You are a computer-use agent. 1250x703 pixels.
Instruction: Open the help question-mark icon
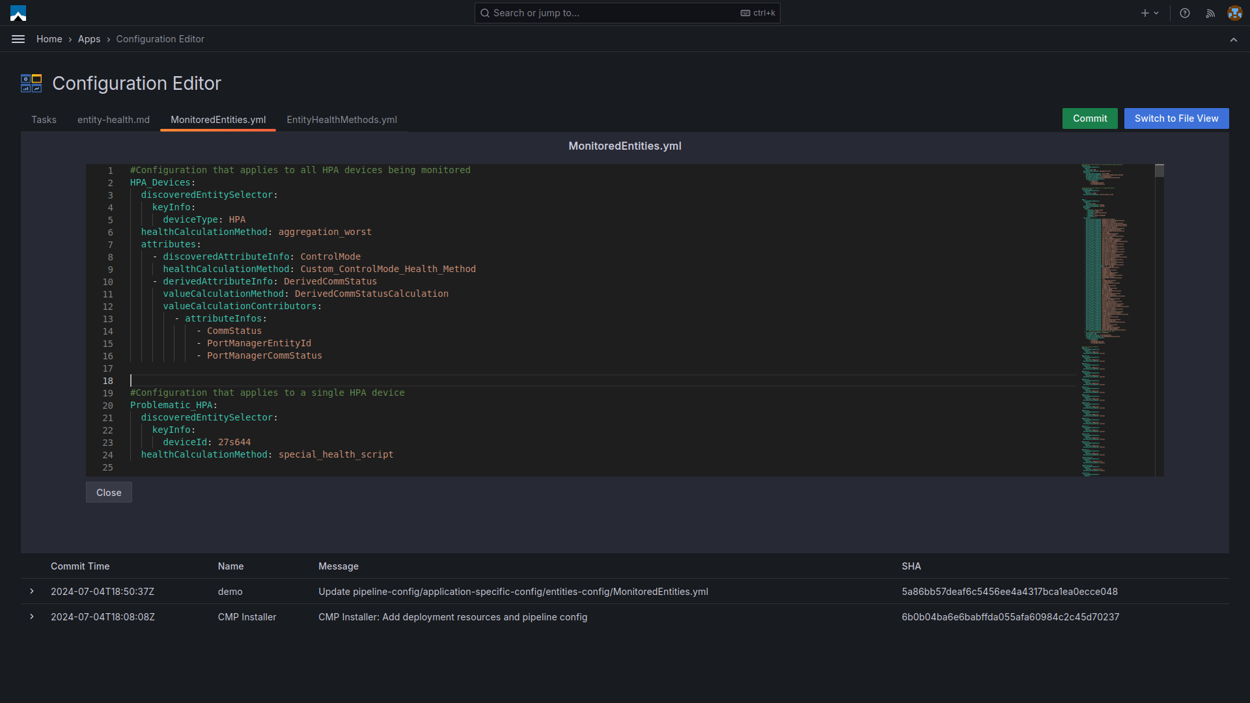click(1185, 13)
